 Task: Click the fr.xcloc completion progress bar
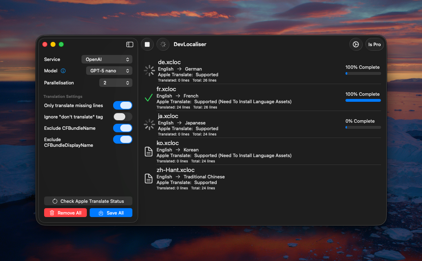363,100
